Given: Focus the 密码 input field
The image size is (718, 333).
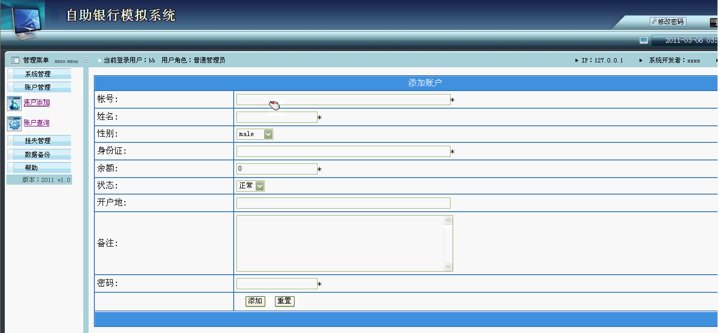Looking at the screenshot, I should point(277,283).
